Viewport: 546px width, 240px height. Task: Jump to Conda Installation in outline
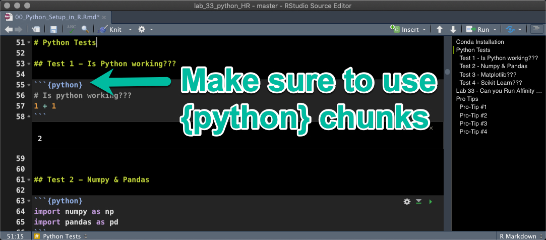[480, 42]
